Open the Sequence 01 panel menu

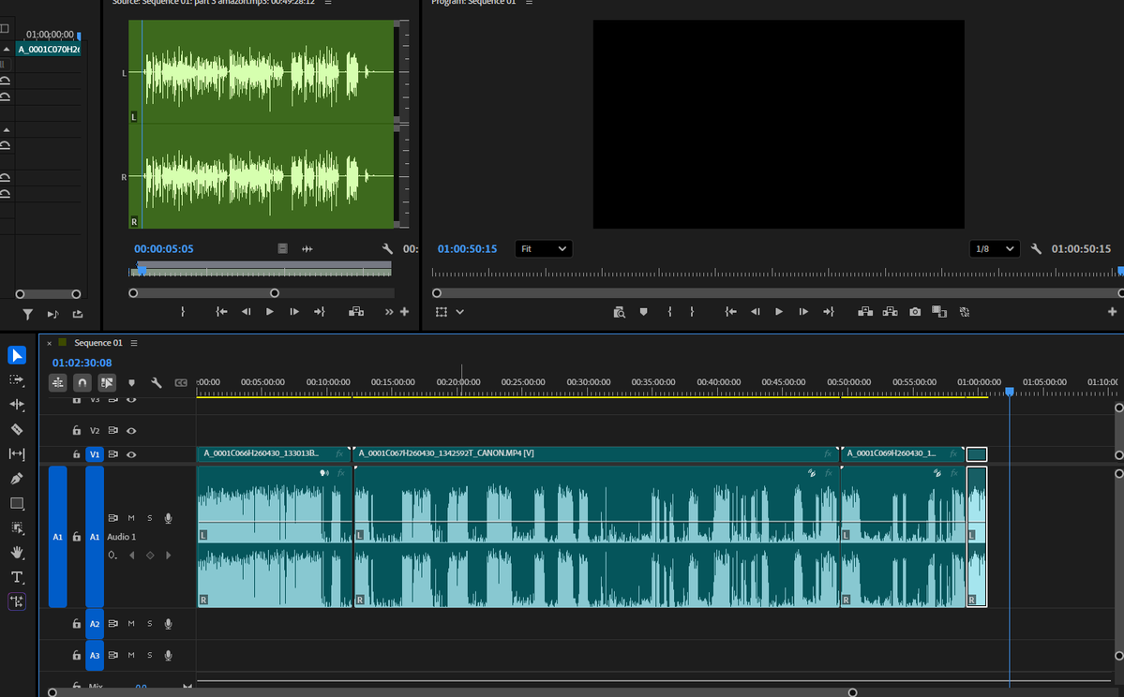point(134,343)
